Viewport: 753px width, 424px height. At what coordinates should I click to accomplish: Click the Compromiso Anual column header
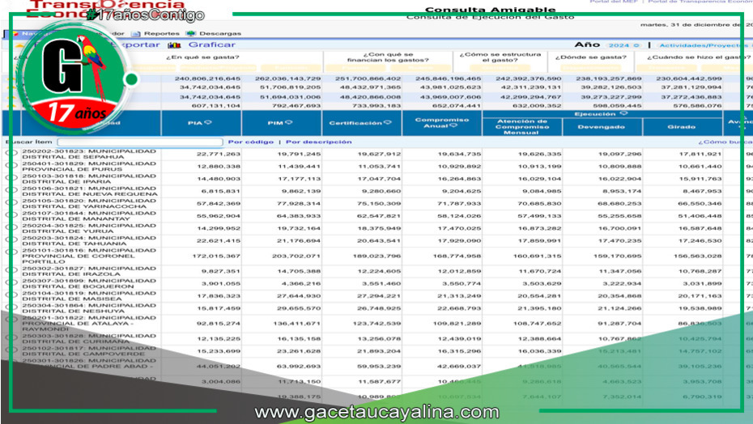[x=442, y=122]
